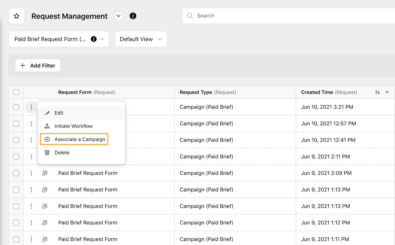Image resolution: width=395 pixels, height=245 pixels.
Task: Click the Created Time column header label
Action: (x=329, y=92)
